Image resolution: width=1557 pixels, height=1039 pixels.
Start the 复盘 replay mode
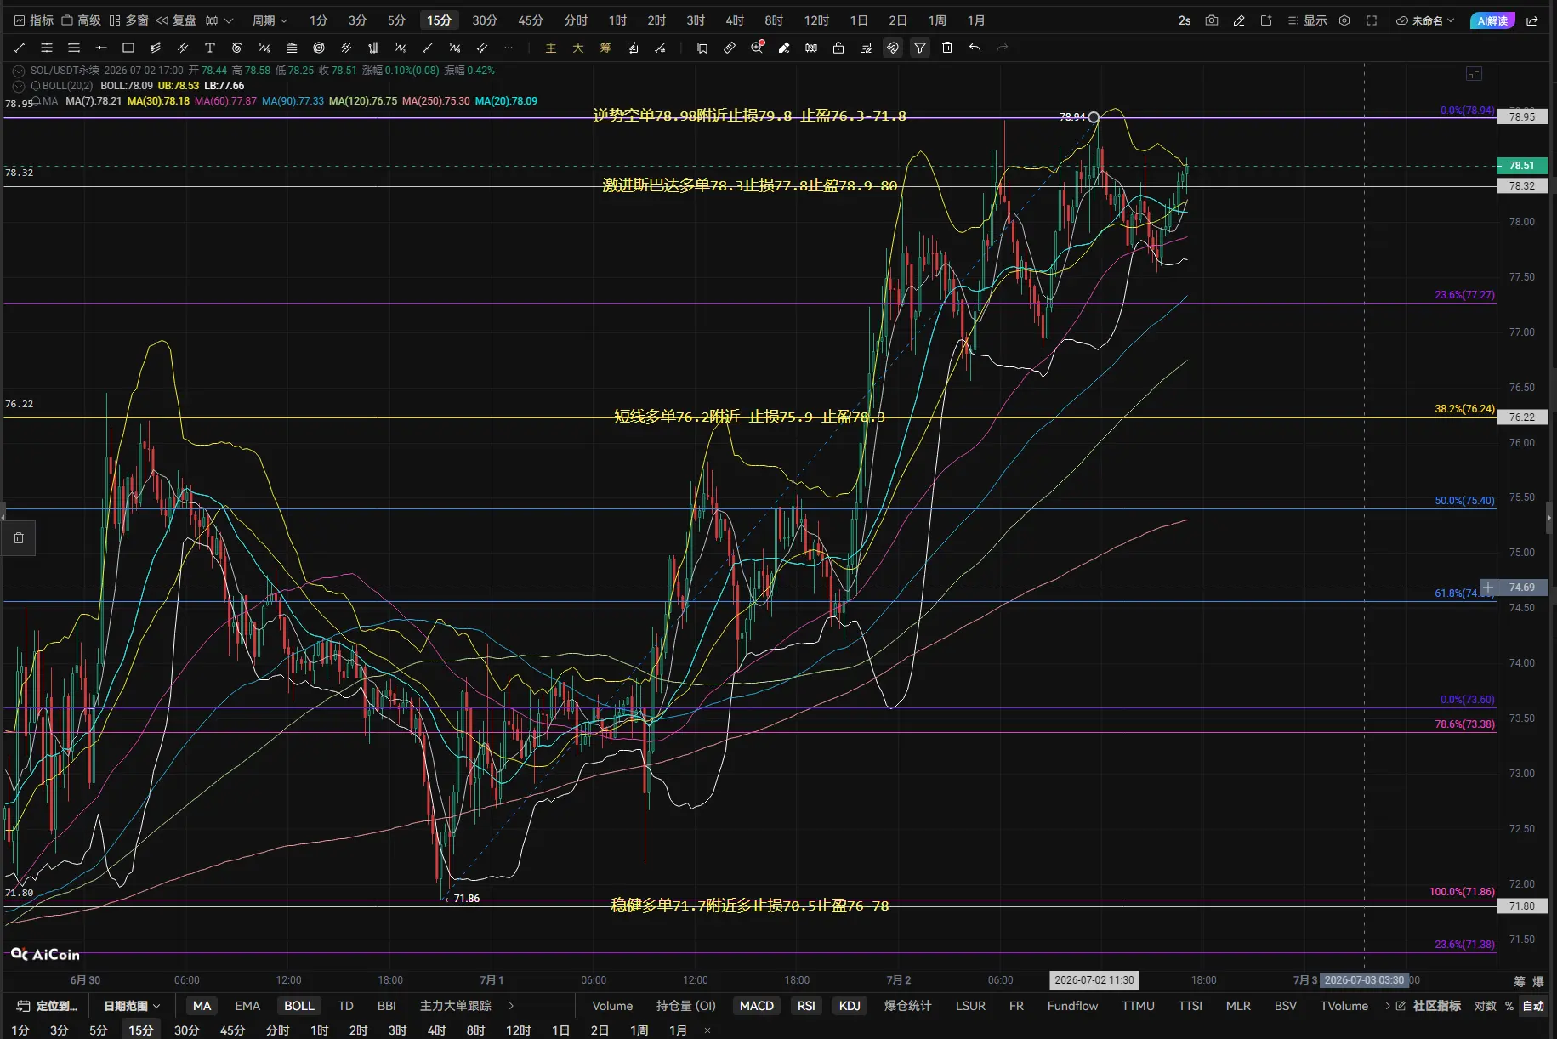176,20
